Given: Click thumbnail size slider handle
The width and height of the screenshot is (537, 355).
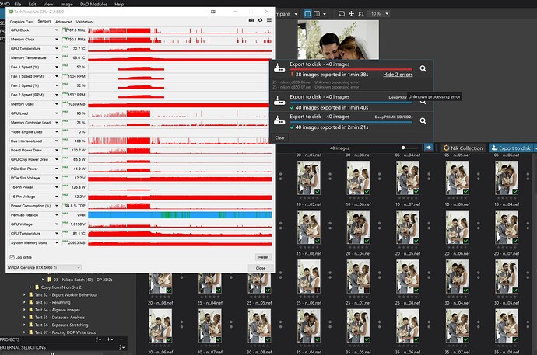Looking at the screenshot, I should 403,148.
